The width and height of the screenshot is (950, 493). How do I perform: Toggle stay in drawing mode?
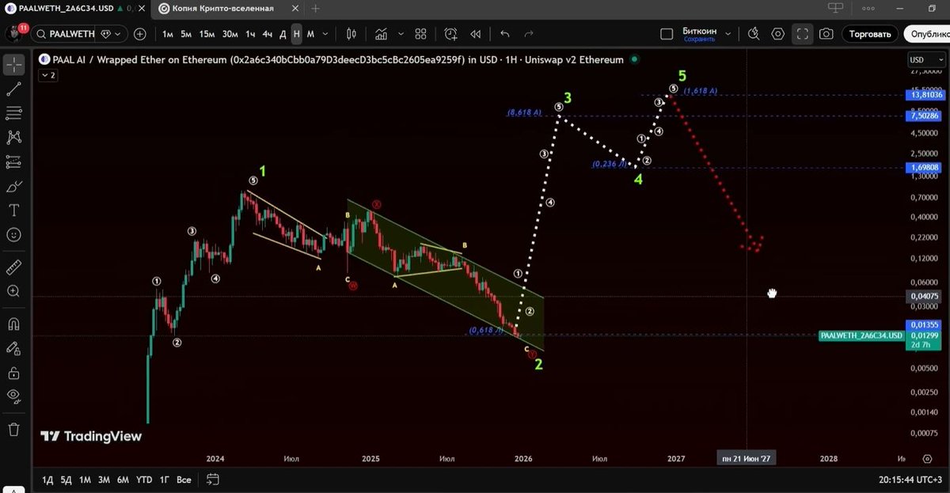point(13,347)
